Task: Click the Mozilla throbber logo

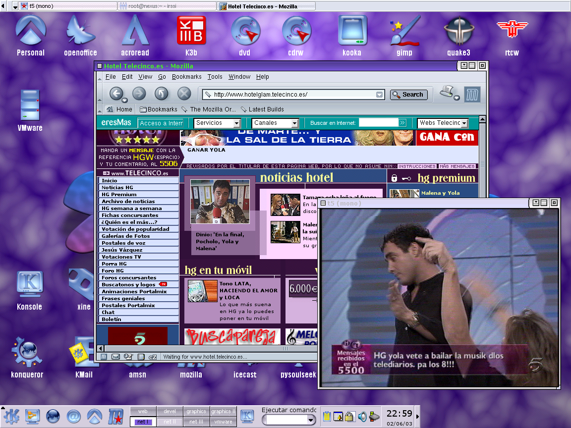Action: coord(472,95)
